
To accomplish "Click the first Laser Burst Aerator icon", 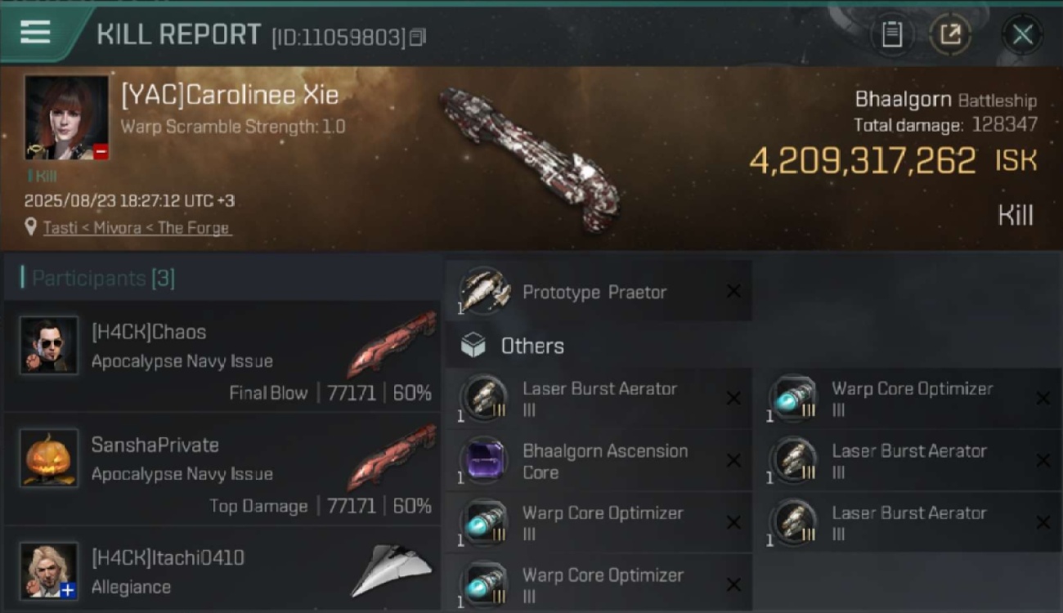I will (x=485, y=398).
